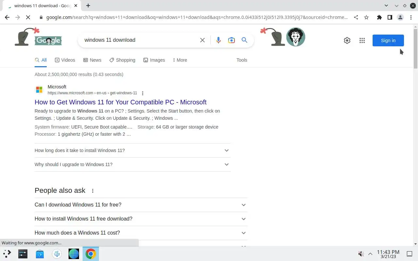
Task: Switch to Shopping results tab
Action: (122, 60)
